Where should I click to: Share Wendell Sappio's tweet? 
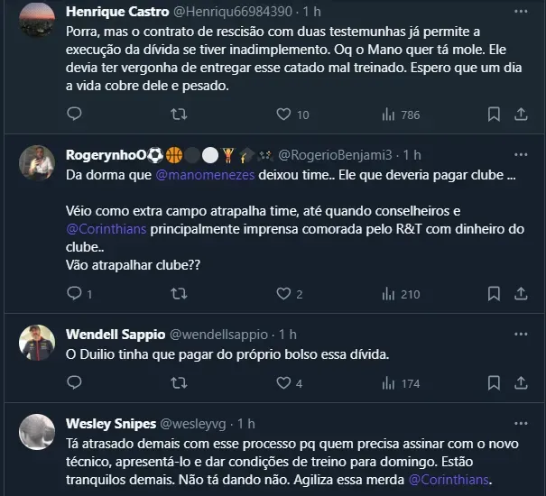[x=521, y=383]
